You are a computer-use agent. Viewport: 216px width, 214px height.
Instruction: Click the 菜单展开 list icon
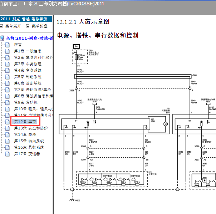(x=1, y=26)
